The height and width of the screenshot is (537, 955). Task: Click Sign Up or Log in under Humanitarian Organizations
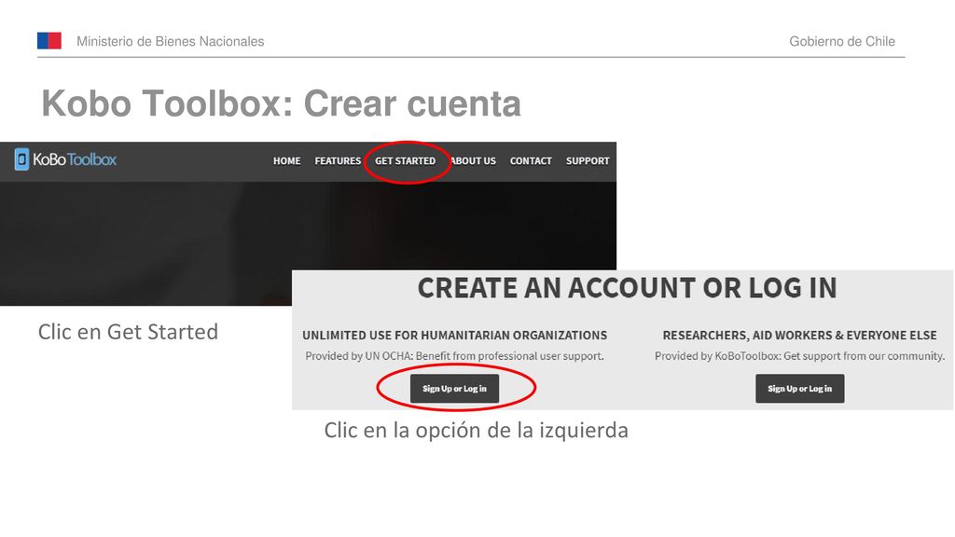tap(454, 389)
